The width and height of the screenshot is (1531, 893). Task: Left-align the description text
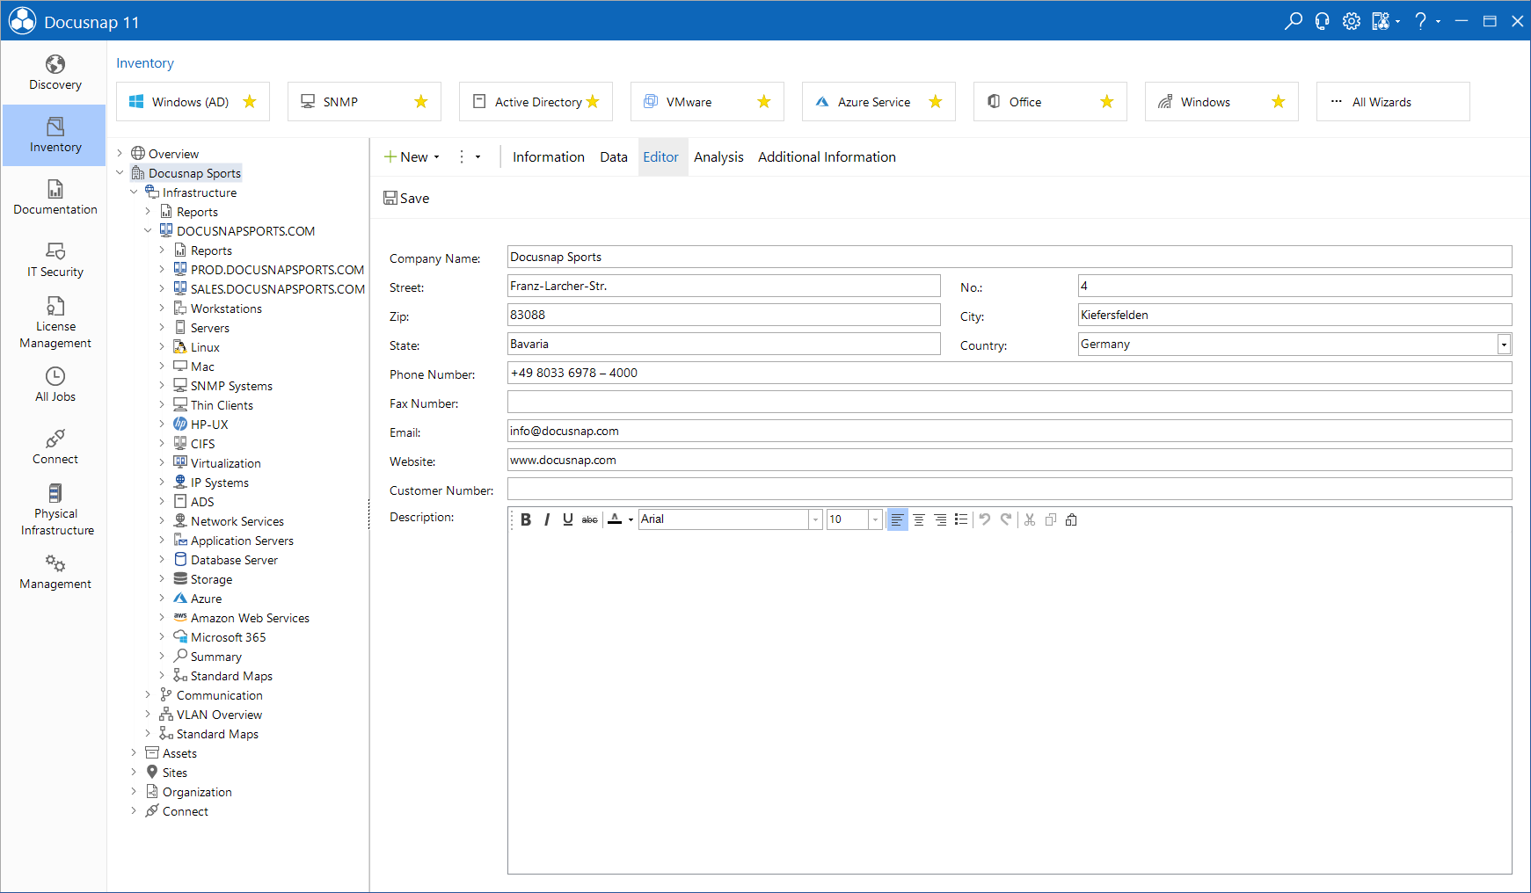[897, 519]
